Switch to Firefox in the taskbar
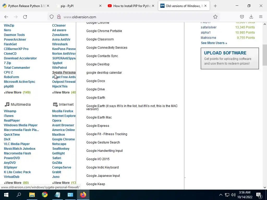The height and width of the screenshot is (200, 267). click(x=83, y=195)
